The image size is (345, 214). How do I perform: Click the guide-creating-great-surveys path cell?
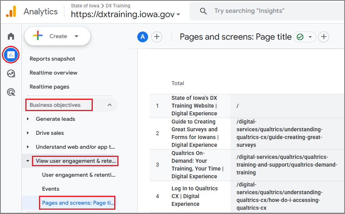tap(280, 133)
